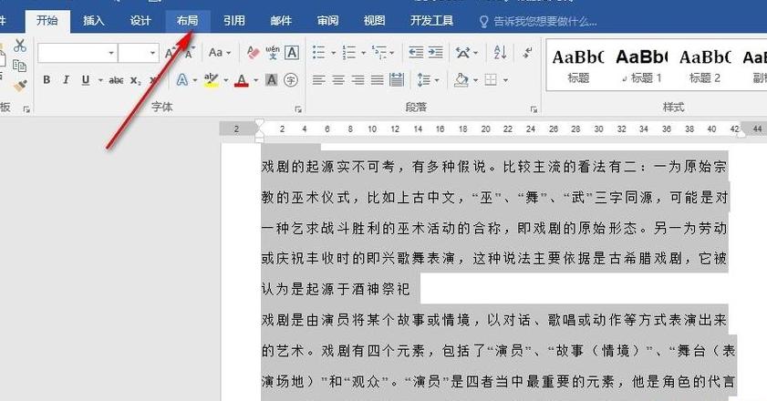The height and width of the screenshot is (401, 767).
Task: Open the 审阅 tab
Action: click(327, 21)
